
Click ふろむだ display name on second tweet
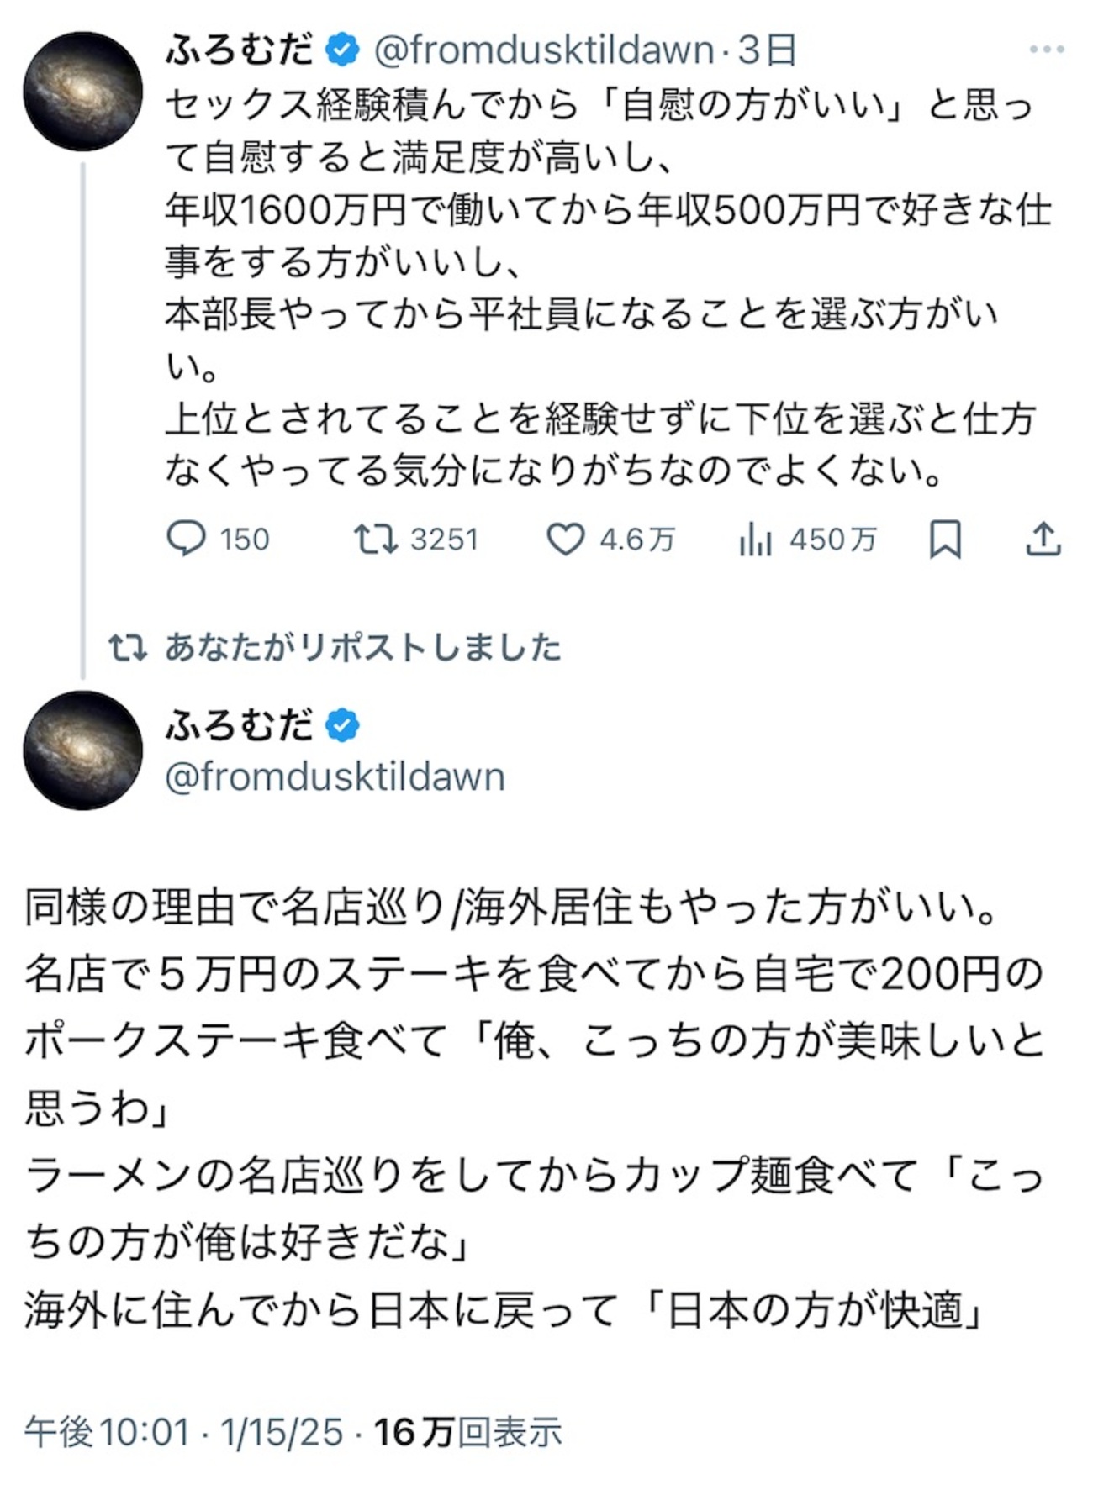tap(240, 725)
